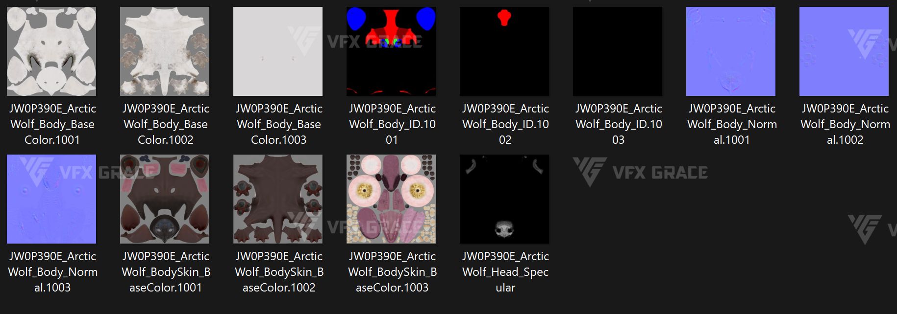Viewport: 897px width, 314px height.
Task: Click the plain white Body_BaseColor.1003 thumbnail
Action: pyautogui.click(x=278, y=51)
